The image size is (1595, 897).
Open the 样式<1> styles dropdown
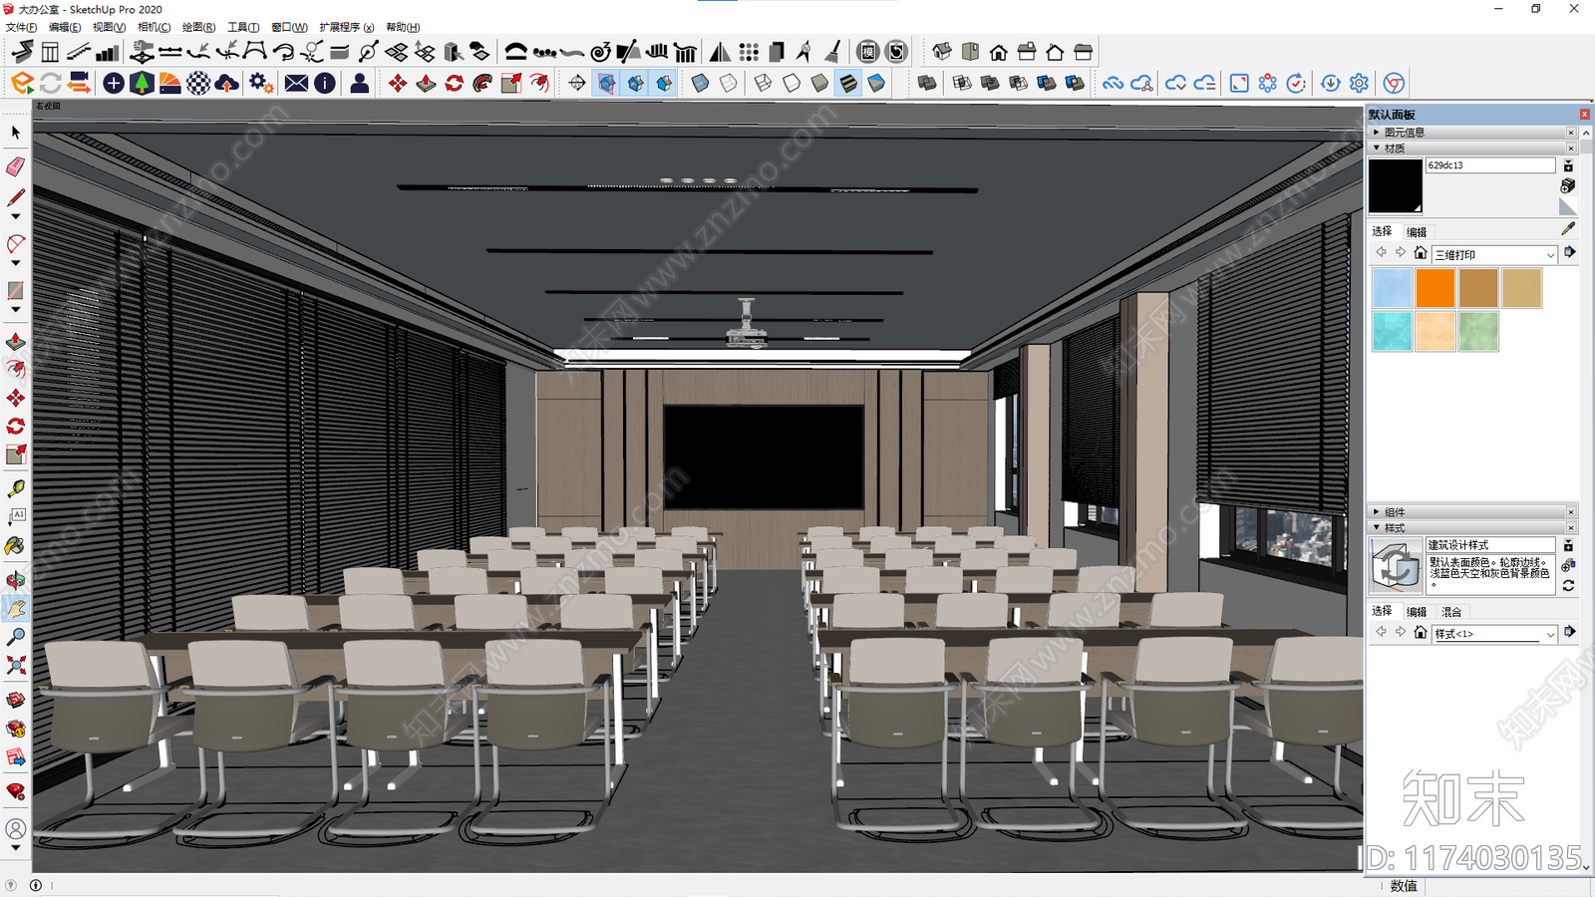(1494, 634)
